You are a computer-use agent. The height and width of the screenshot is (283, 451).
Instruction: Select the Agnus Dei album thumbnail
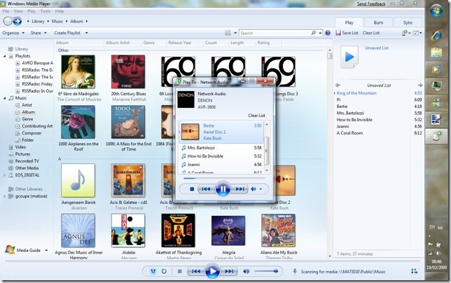(78, 230)
